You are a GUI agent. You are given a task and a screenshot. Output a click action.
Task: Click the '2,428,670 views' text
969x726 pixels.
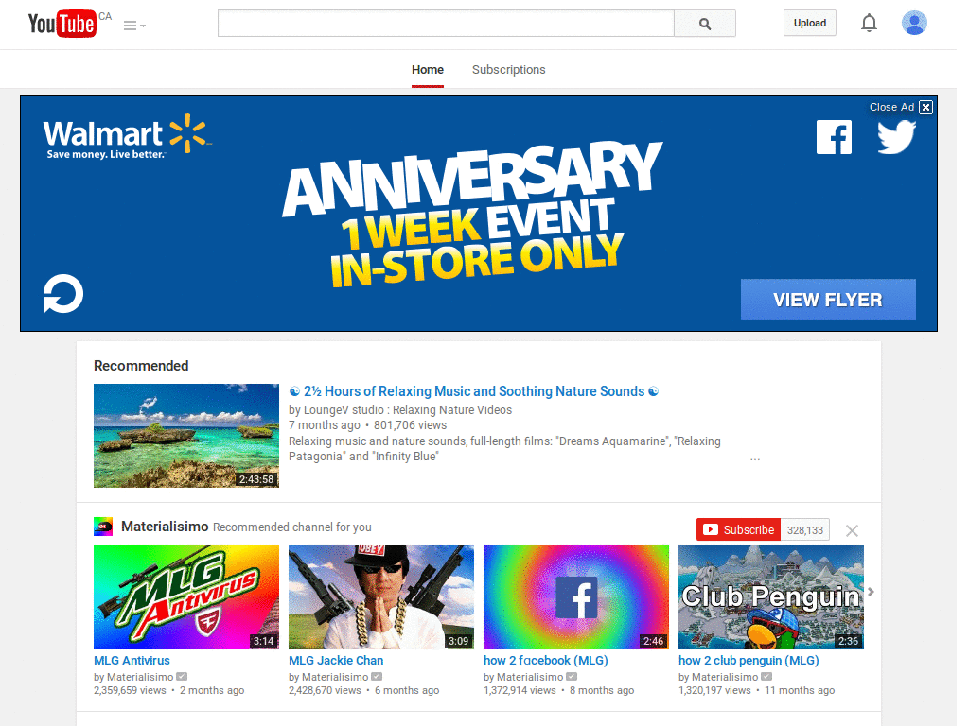tap(325, 690)
